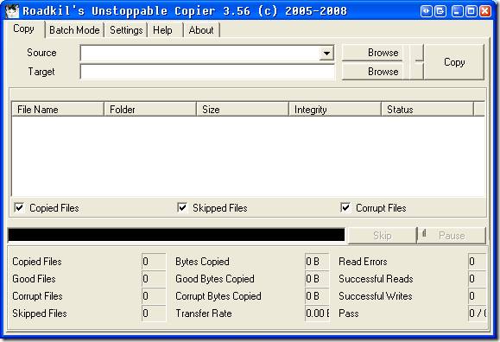Minimize the Unstoppable Copier window
500x342 pixels.
point(457,11)
